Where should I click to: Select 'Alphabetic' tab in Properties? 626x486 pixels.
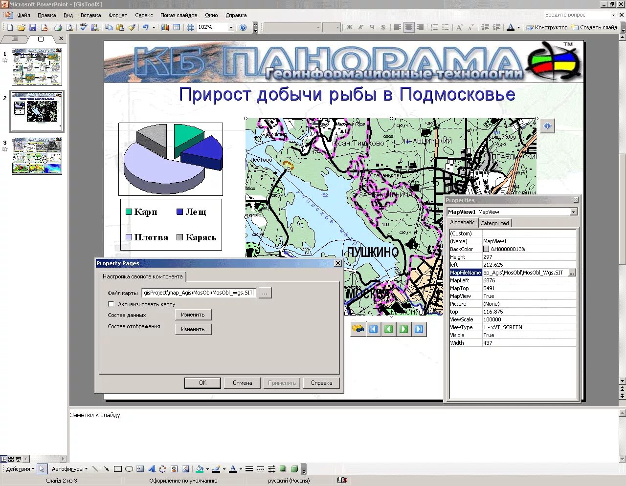(462, 222)
